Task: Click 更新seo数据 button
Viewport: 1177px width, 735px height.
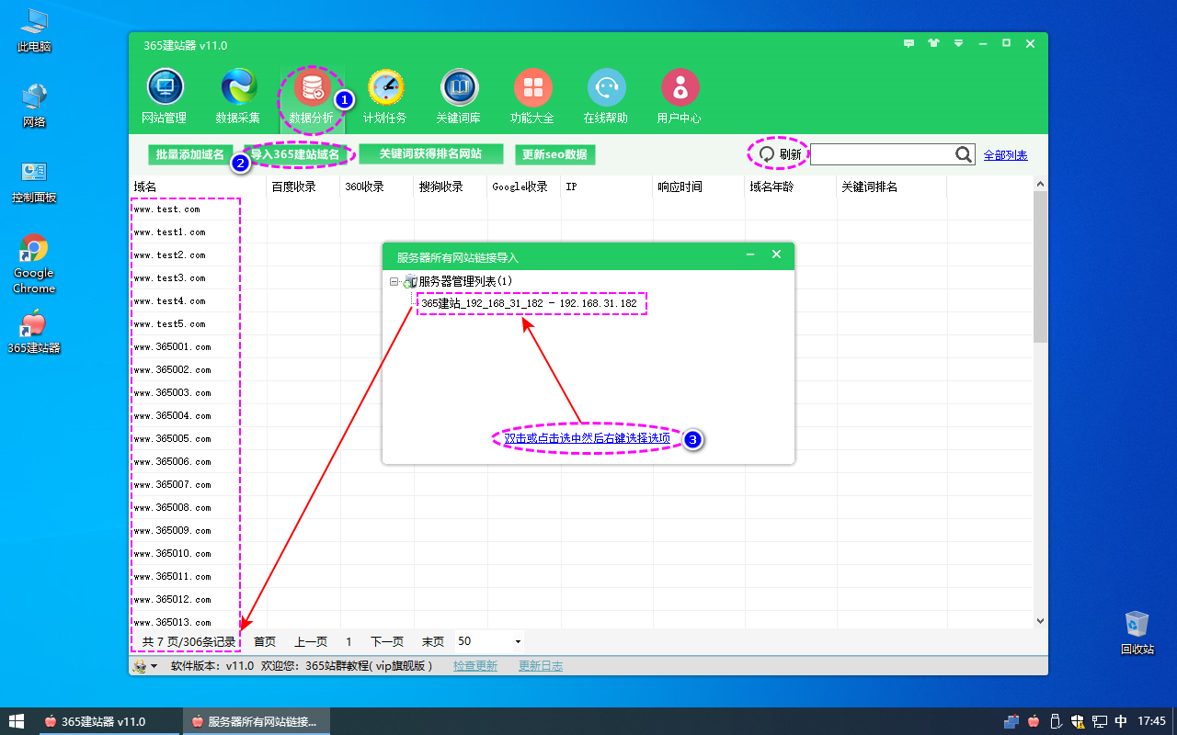Action: coord(554,154)
